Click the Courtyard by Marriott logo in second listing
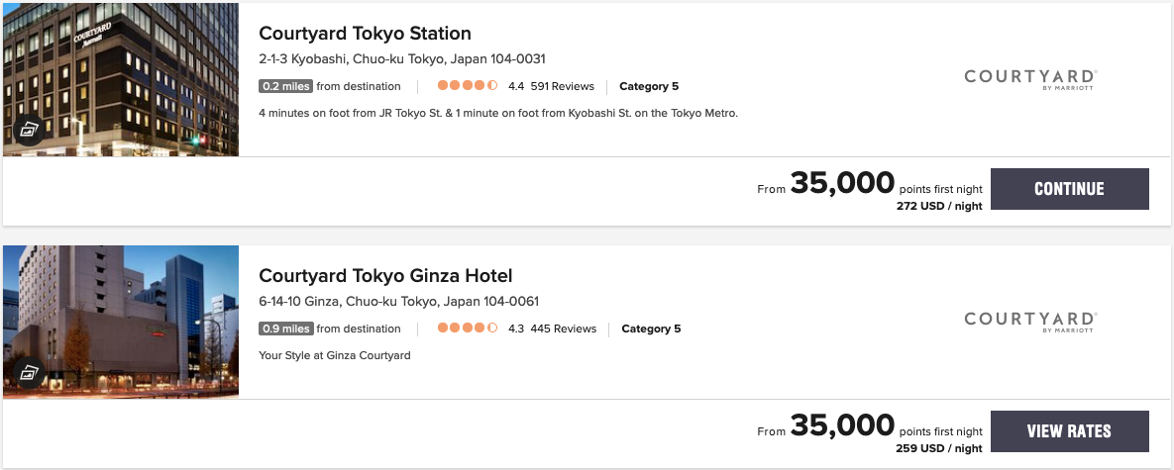The height and width of the screenshot is (470, 1174). [x=1030, y=321]
